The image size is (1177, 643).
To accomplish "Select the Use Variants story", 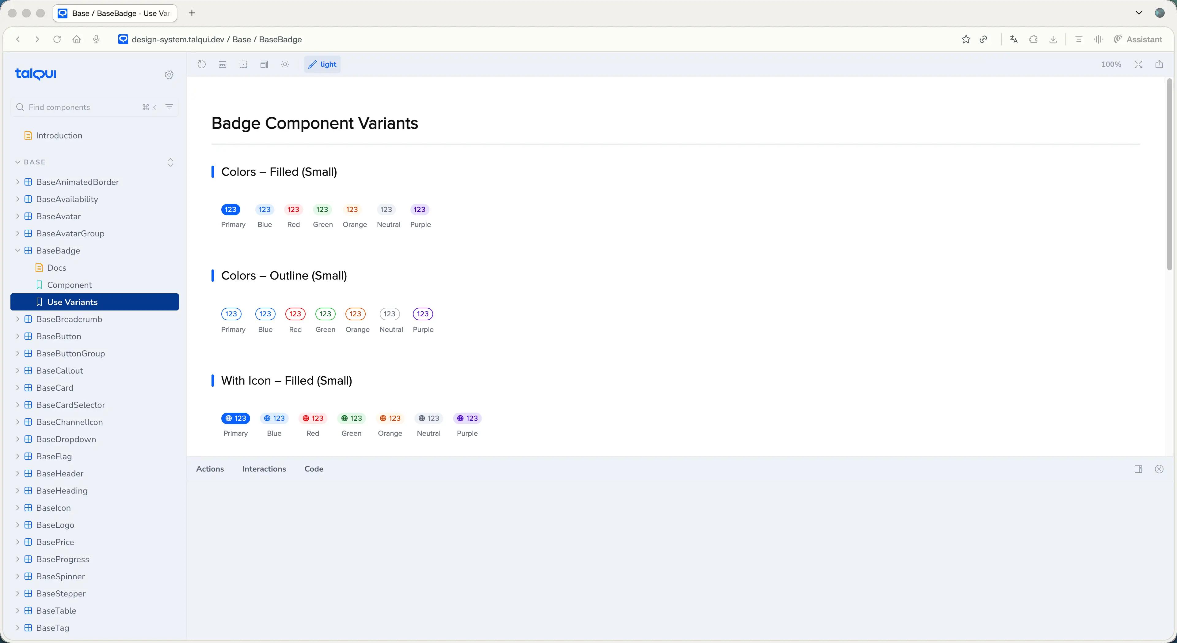I will tap(95, 302).
